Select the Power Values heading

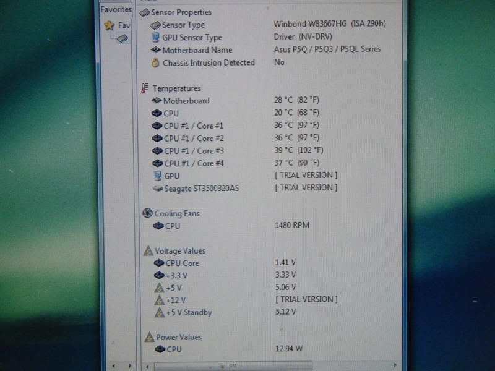179,337
